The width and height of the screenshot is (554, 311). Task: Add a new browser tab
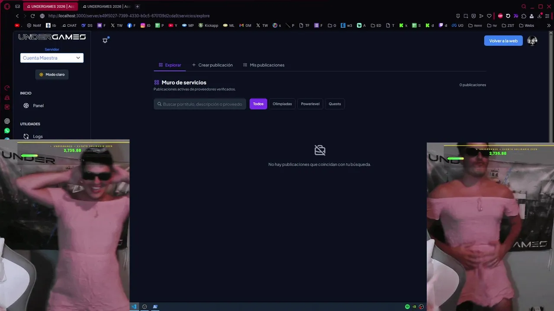coord(137,6)
